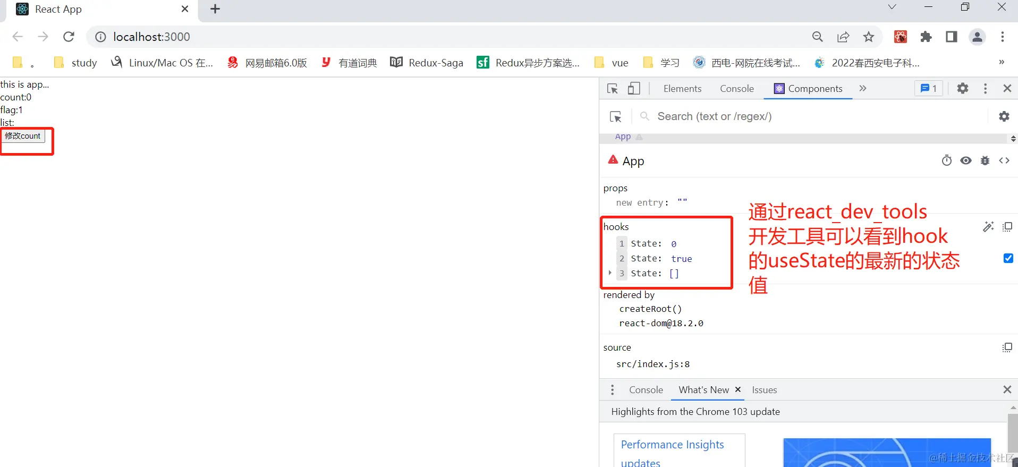This screenshot has width=1018, height=467.
Task: Bookmark this page with star icon
Action: tap(869, 37)
